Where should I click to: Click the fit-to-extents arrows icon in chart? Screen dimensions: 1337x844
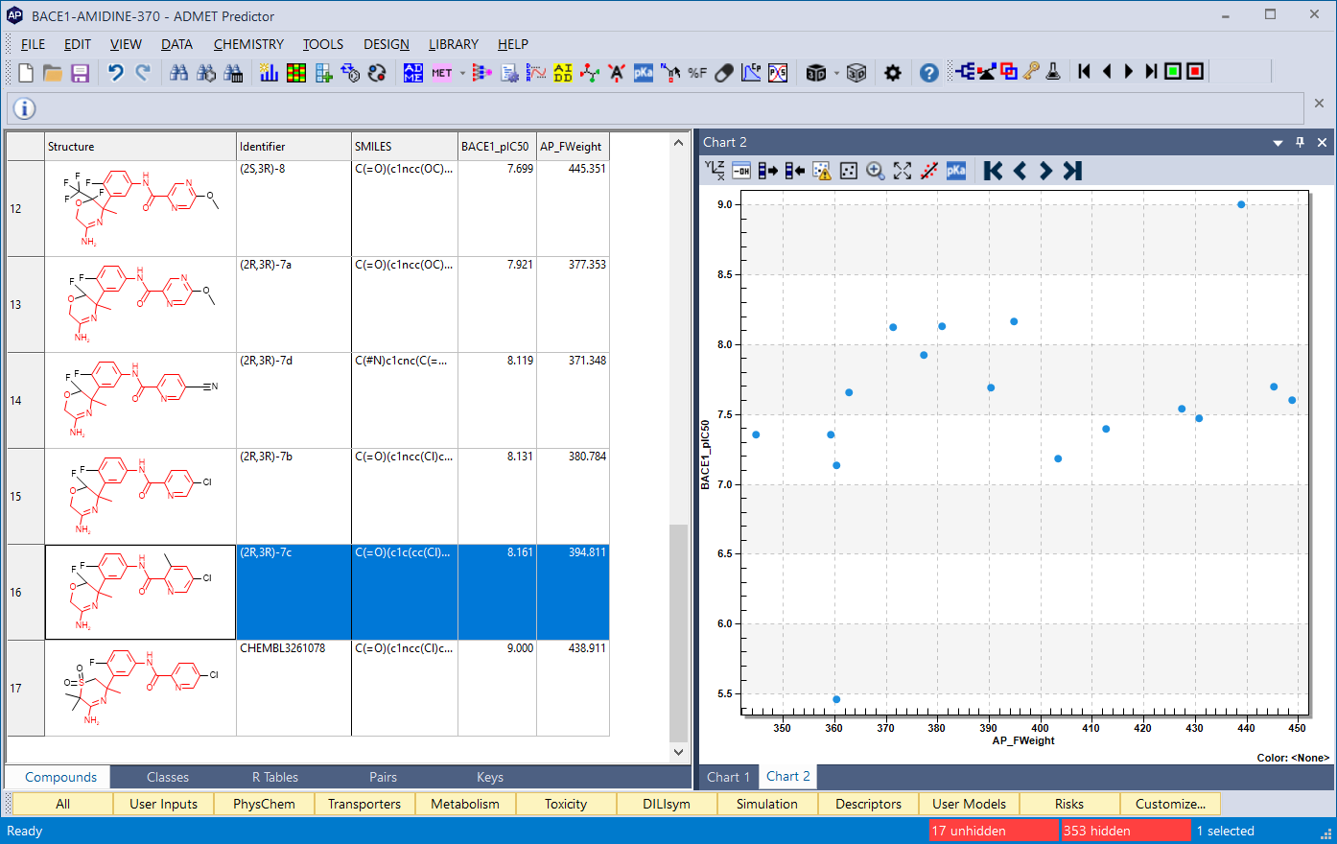[x=903, y=171]
